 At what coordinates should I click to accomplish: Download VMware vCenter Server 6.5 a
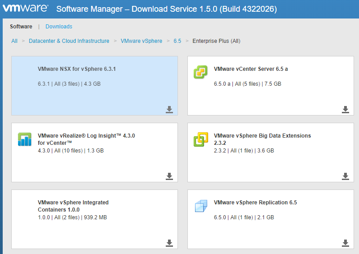pos(345,110)
